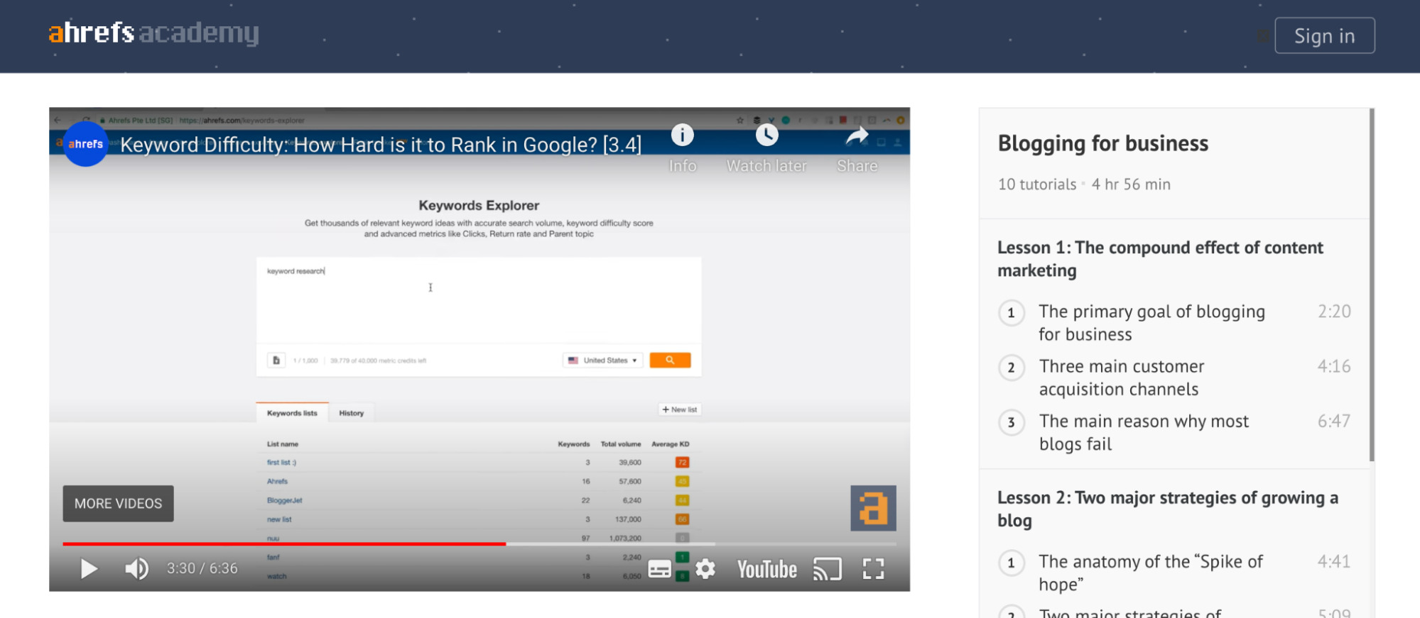
Task: Seek on the red video progress bar
Action: (x=284, y=544)
